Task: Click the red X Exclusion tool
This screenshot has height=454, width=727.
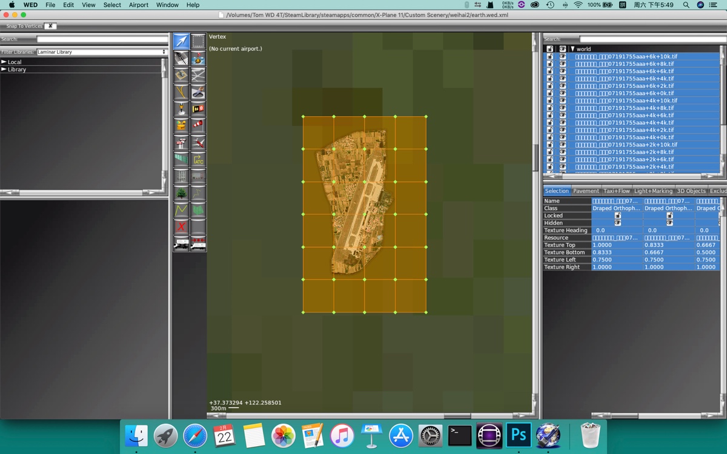Action: [x=181, y=227]
